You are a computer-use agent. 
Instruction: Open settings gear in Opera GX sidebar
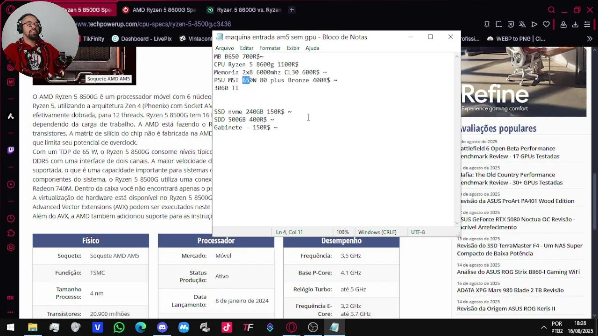point(10,248)
